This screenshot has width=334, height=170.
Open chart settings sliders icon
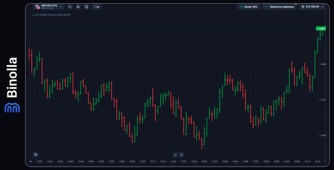pyautogui.click(x=36, y=155)
